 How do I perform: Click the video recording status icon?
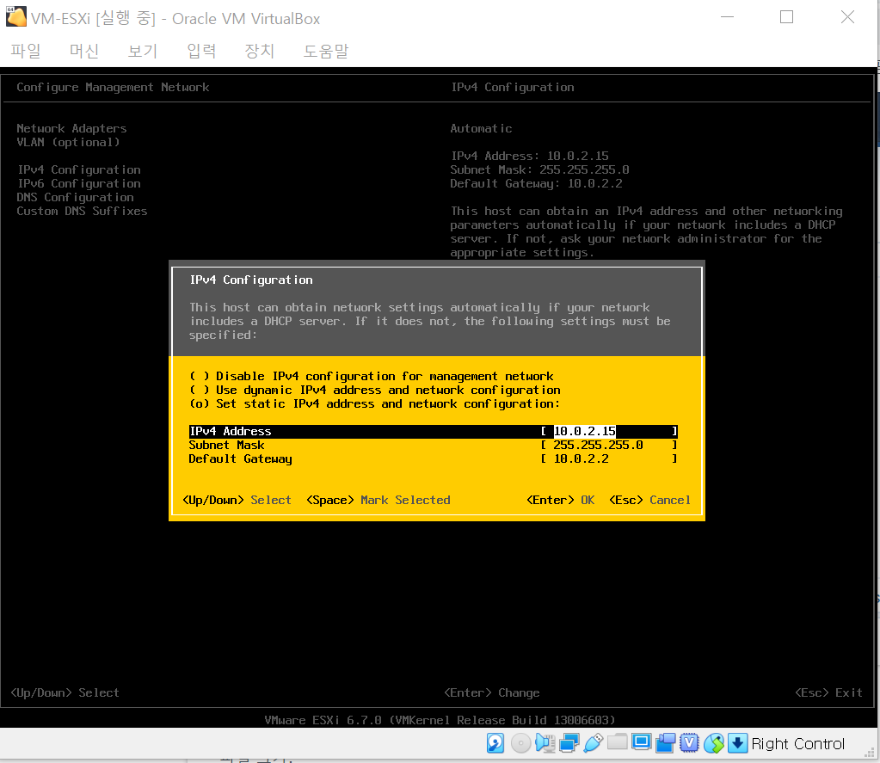click(666, 743)
